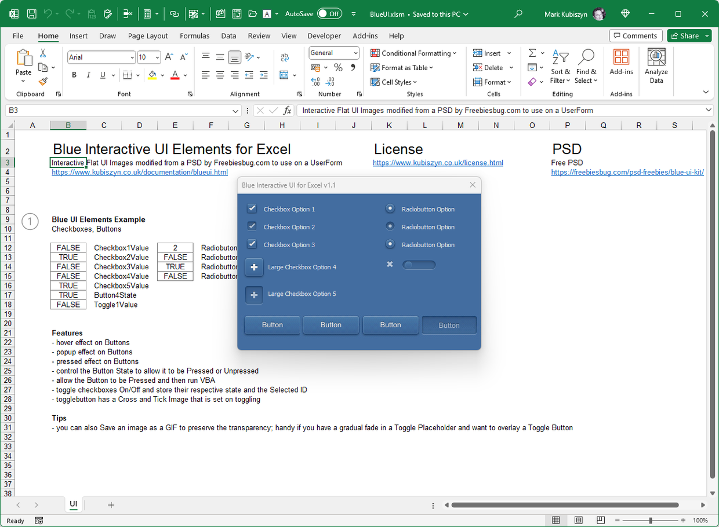
Task: Open the Comments pane button
Action: (636, 36)
